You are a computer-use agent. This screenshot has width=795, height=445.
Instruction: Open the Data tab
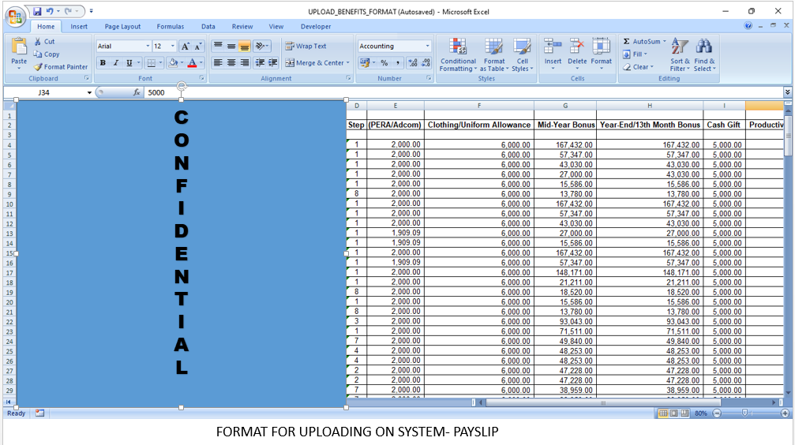[x=208, y=26]
